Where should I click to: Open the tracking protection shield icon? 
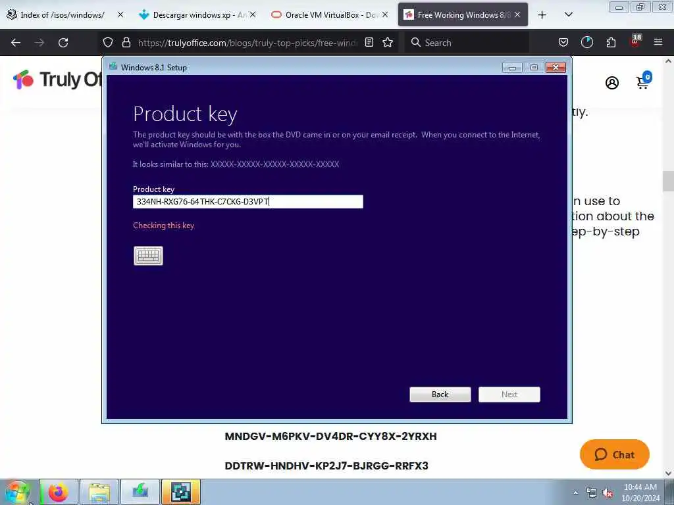coord(108,42)
